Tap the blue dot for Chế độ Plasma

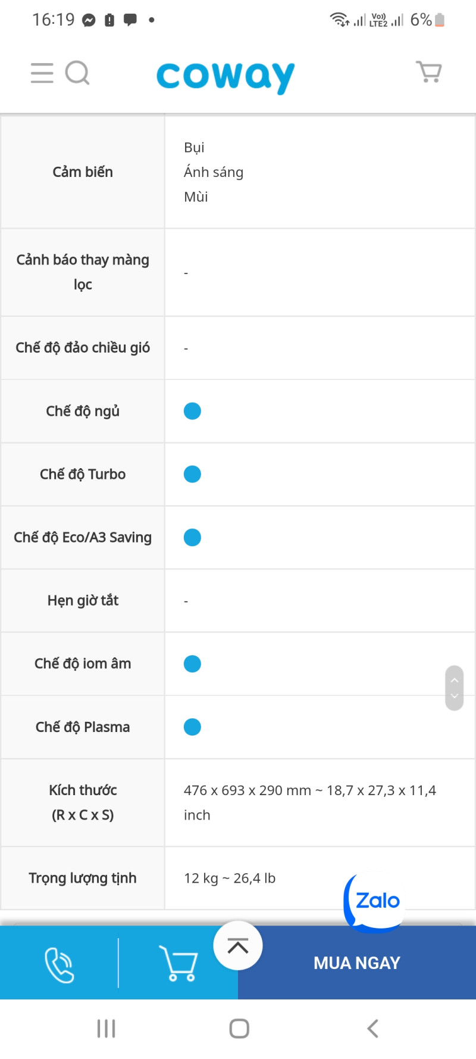192,727
